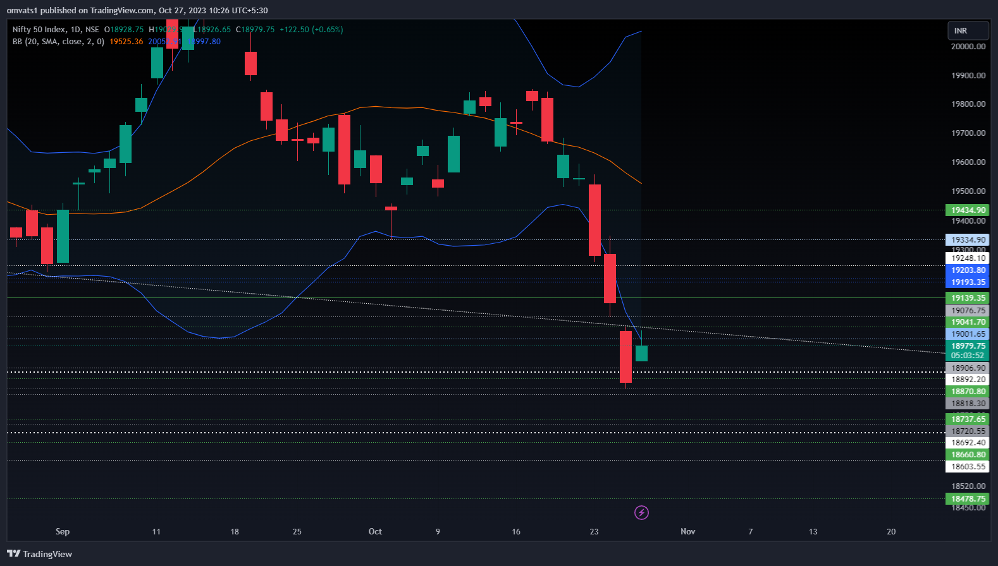This screenshot has height=566, width=998.
Task: Click the Nov label on time axis
Action: [687, 531]
